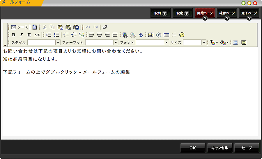Switch to 開始ページ tab
The image size is (262, 159).
[205, 13]
